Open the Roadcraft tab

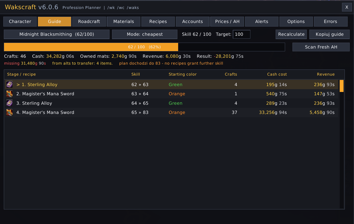point(89,21)
